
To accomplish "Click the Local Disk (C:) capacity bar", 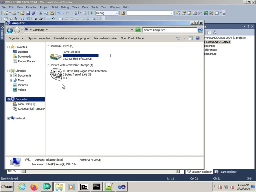I will 87,55.
